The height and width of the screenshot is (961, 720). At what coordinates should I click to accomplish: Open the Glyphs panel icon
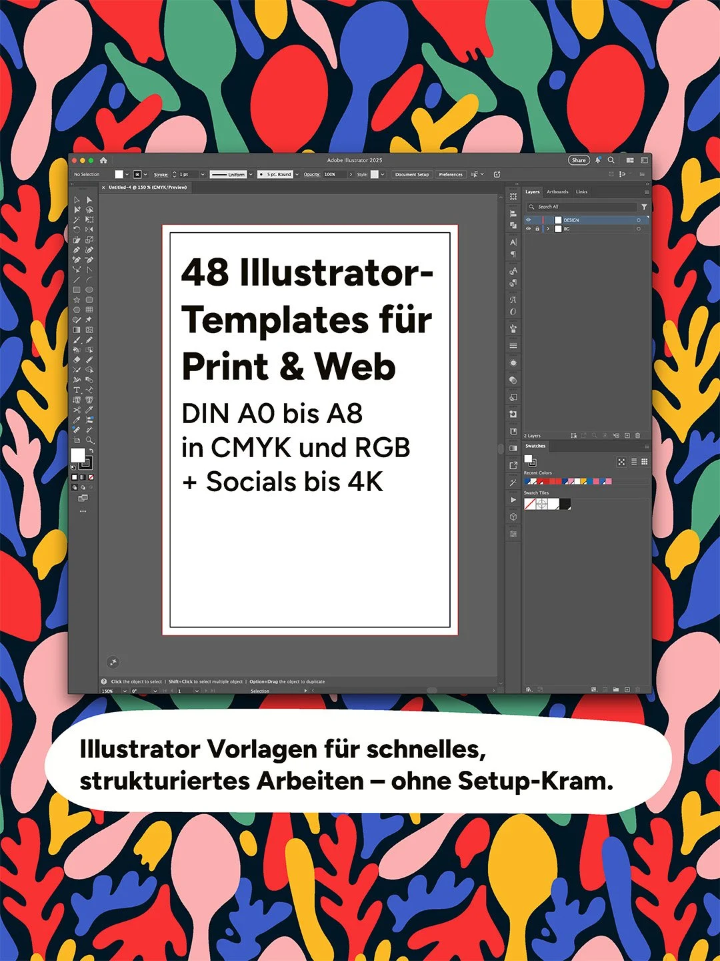(x=513, y=300)
